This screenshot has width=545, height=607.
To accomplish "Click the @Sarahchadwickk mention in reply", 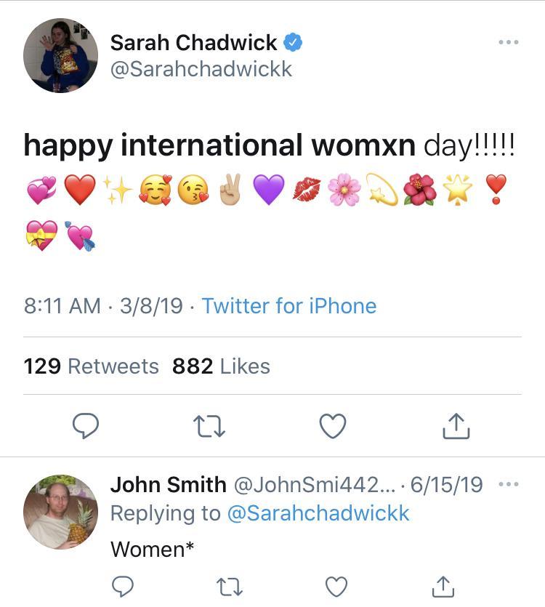I will pos(318,513).
